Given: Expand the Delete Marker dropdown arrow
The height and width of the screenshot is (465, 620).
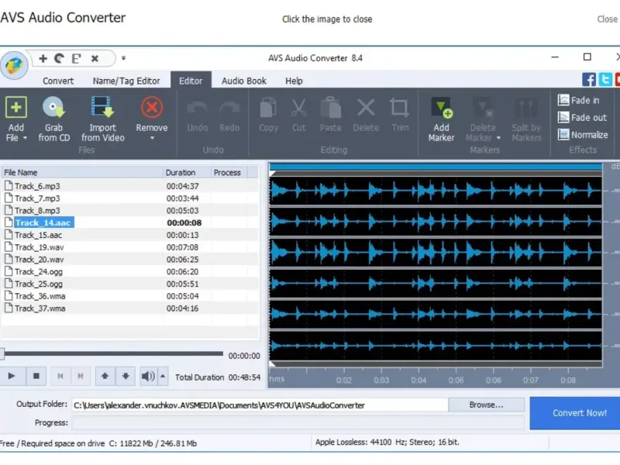Looking at the screenshot, I should pos(498,138).
